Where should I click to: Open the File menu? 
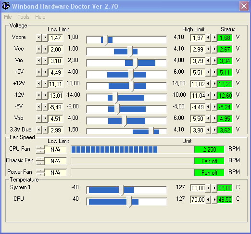pos(8,17)
